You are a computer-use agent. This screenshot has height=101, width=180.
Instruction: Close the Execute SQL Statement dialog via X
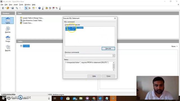[x=115, y=18]
